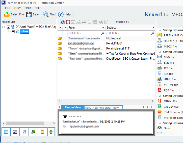Collapse first Saving Options group

tap(160, 30)
